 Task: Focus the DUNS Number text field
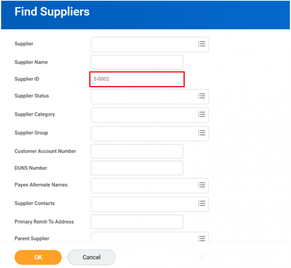[x=137, y=168]
